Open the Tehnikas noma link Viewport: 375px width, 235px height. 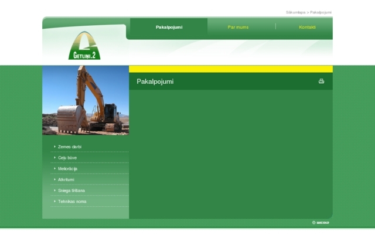72,202
